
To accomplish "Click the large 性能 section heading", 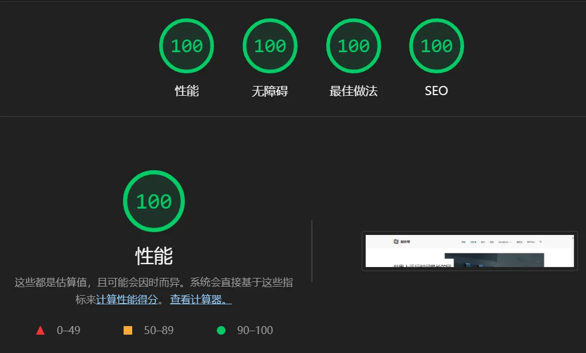I will (x=154, y=256).
